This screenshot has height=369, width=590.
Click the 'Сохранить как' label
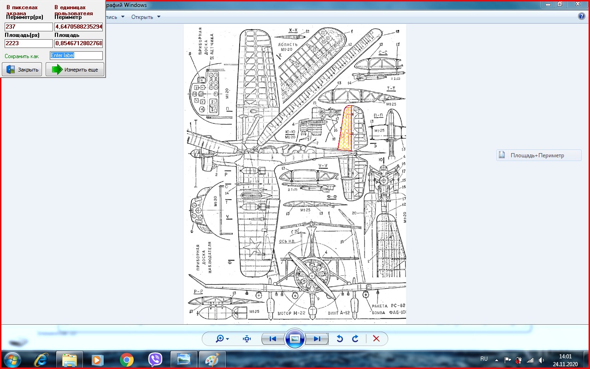click(22, 56)
